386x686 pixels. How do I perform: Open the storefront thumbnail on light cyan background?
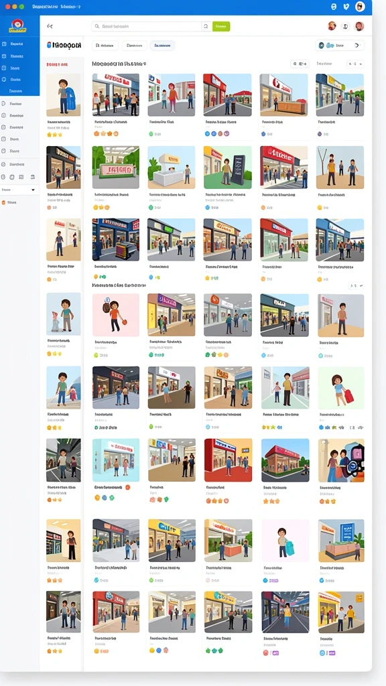coord(116,460)
